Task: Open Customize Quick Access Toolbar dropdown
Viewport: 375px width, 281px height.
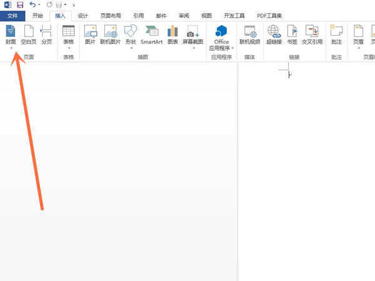Action: [74, 5]
